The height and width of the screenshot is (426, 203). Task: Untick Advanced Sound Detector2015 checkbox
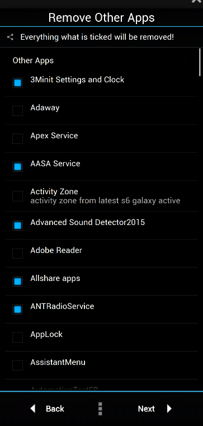pyautogui.click(x=18, y=226)
